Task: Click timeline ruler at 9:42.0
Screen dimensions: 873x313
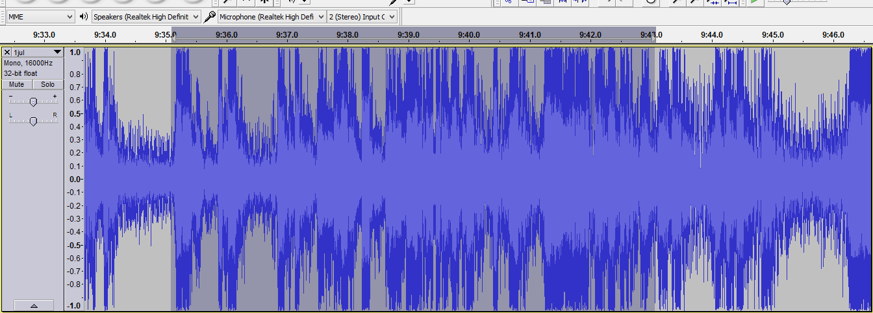Action: [x=590, y=34]
